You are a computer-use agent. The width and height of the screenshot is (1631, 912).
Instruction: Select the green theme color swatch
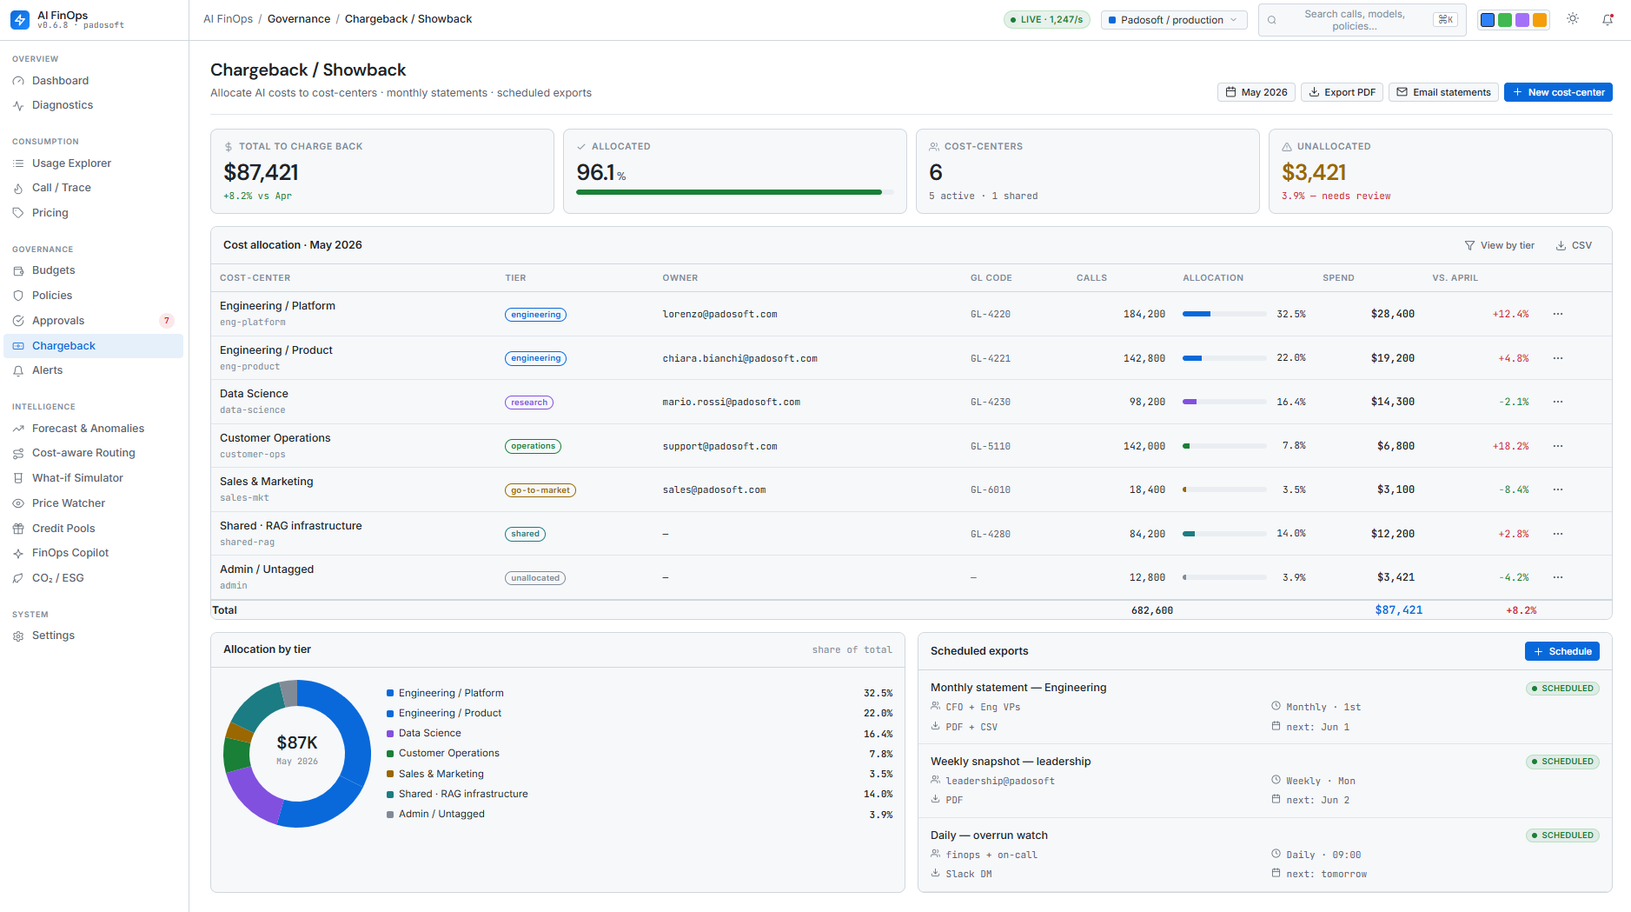(1505, 20)
